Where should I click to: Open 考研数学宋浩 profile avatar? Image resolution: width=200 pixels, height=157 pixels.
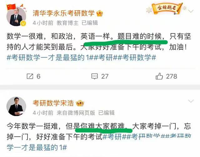tap(16, 106)
